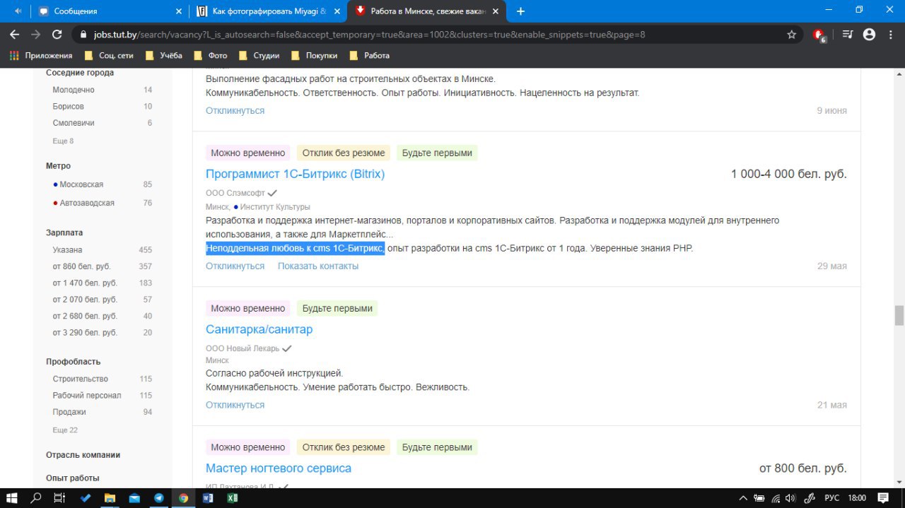Select salary from 860 бел. руб.
Screen dimensions: 905x508
pos(81,266)
